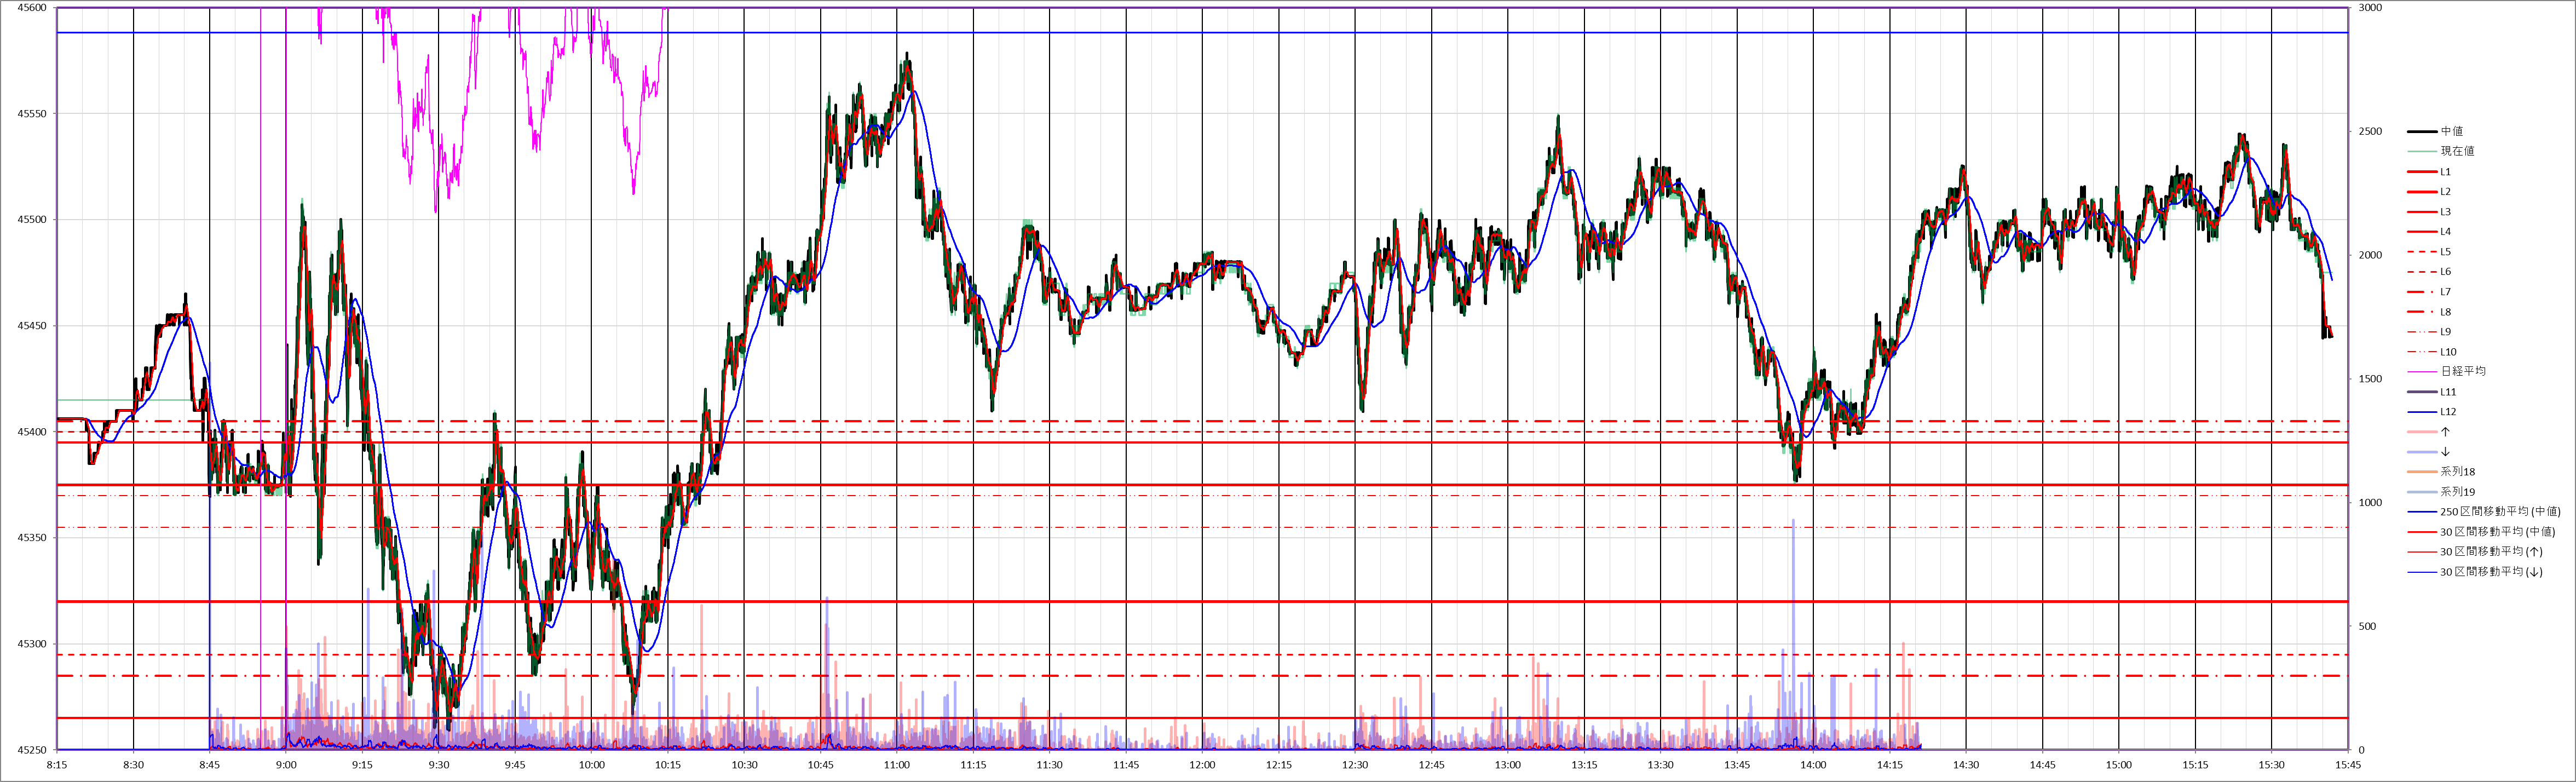The image size is (2576, 782).
Task: Select the 現在値 legend entry
Action: [2457, 151]
